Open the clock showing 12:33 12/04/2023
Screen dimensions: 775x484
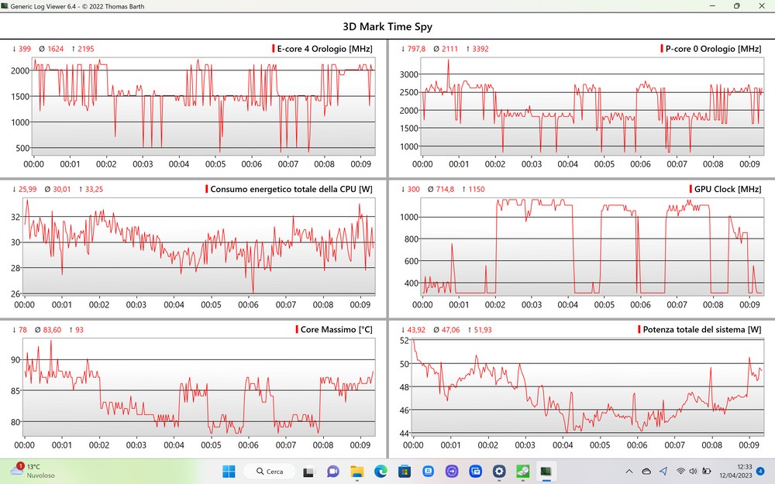click(x=735, y=471)
